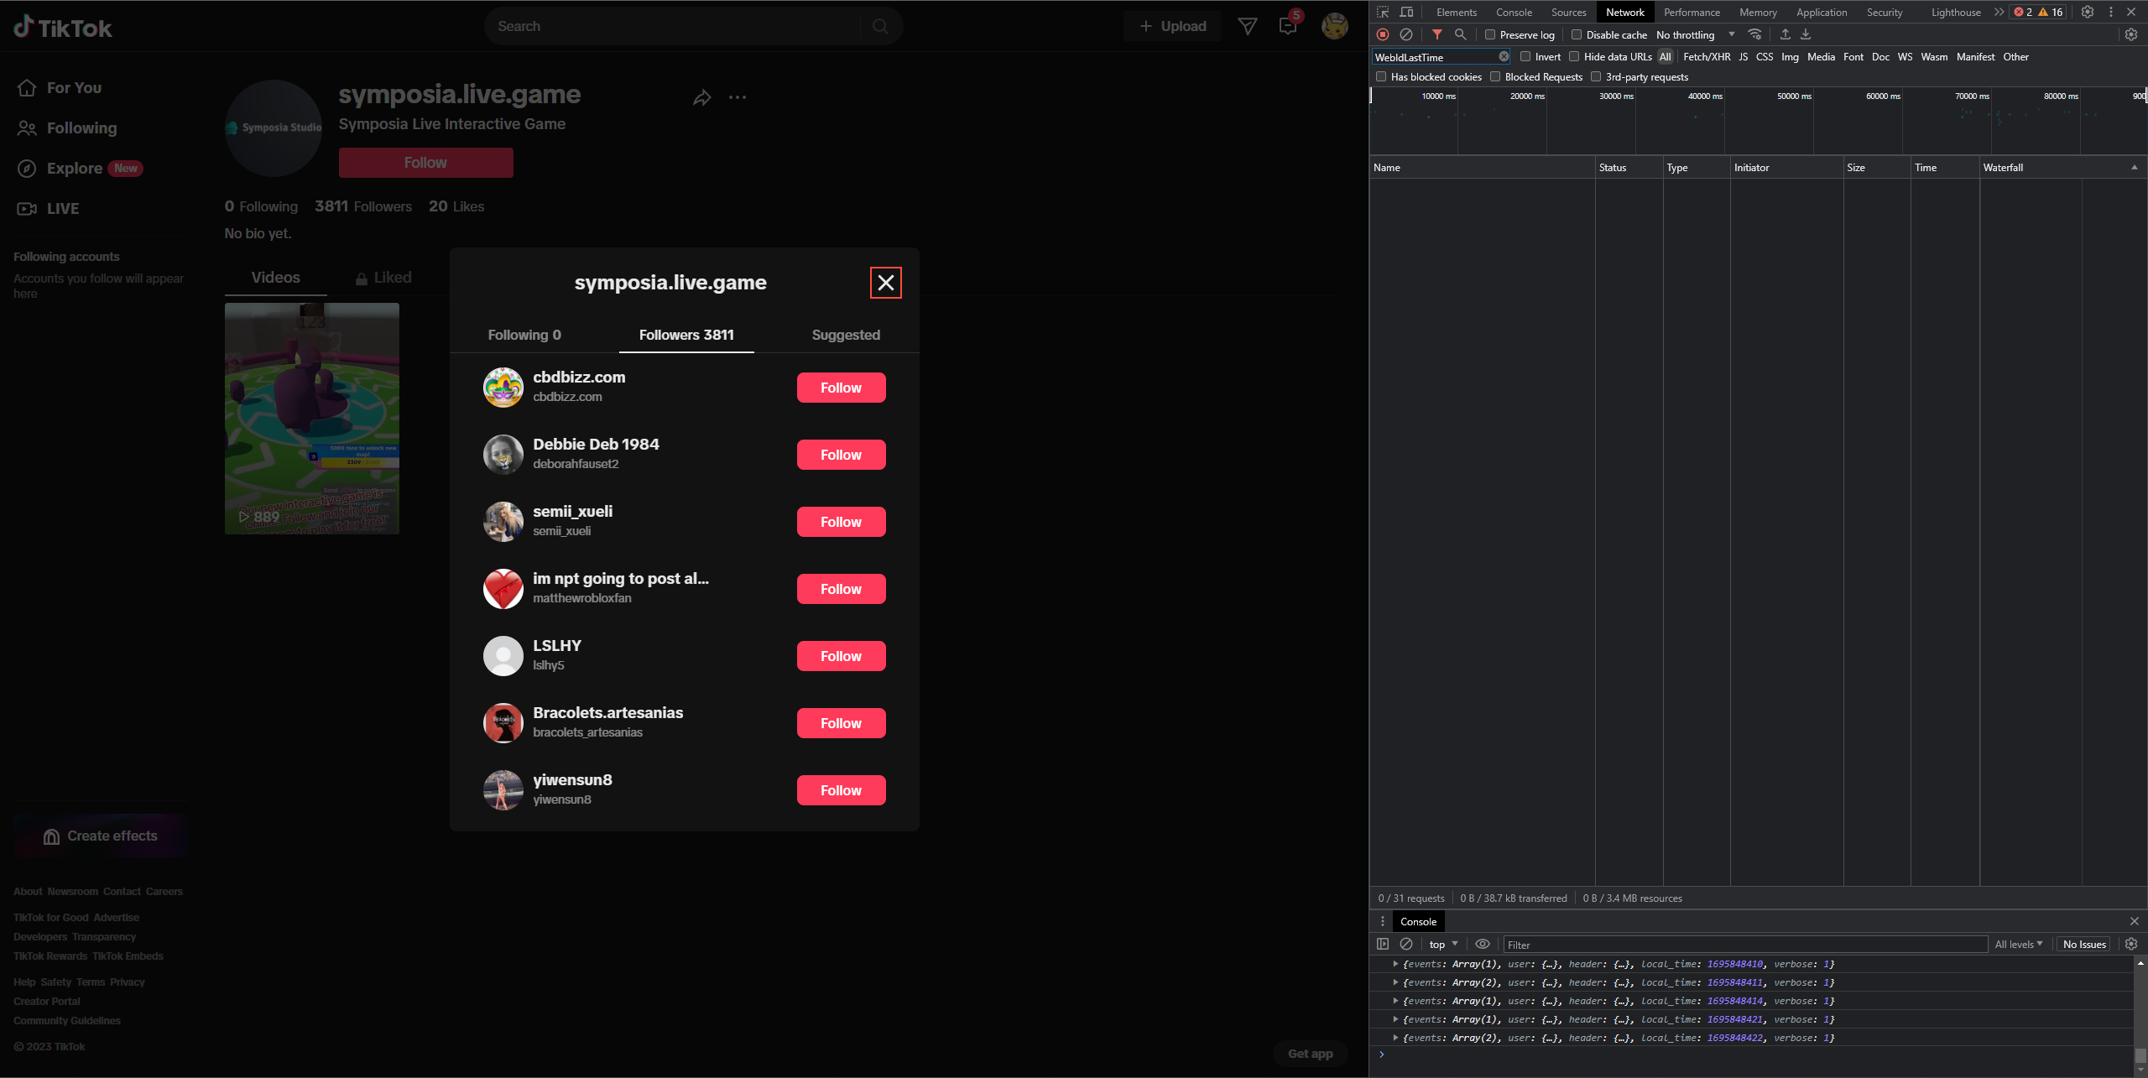Open the No Issues button
Screen dimensions: 2148x1078
pyautogui.click(x=2084, y=944)
